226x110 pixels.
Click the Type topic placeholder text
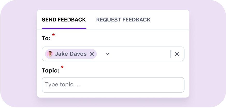coord(63,85)
